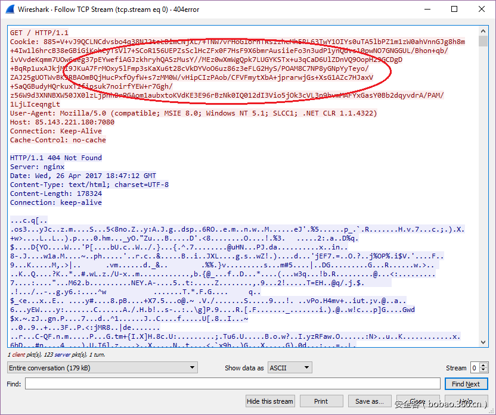This screenshot has height=415, width=496.
Task: Click the '1LjLIceqngLt' cookie ending line
Action: click(35, 104)
